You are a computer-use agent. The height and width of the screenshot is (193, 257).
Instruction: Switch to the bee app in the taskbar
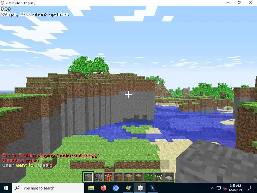(128, 188)
